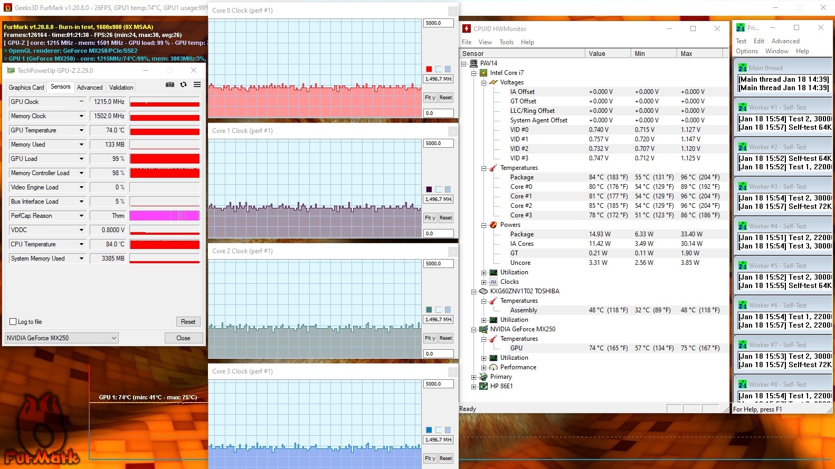This screenshot has height=469, width=835.
Task: Click the Intel Core i7 chip icon
Action: pos(483,73)
